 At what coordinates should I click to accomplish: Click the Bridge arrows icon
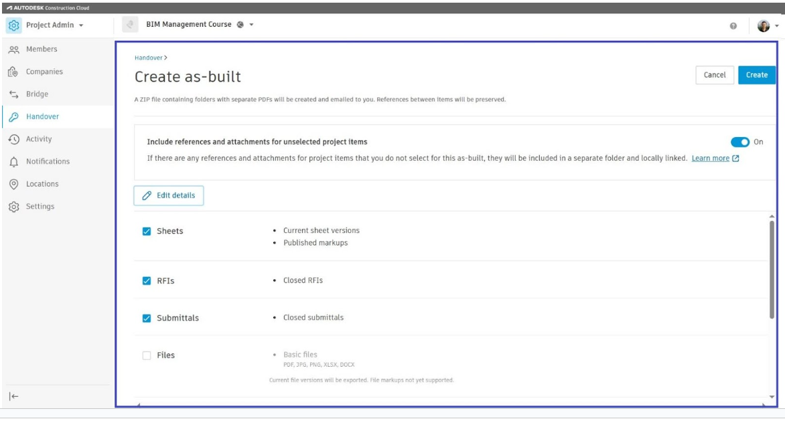[13, 94]
